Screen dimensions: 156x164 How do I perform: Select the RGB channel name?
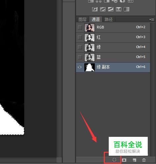(x=100, y=27)
